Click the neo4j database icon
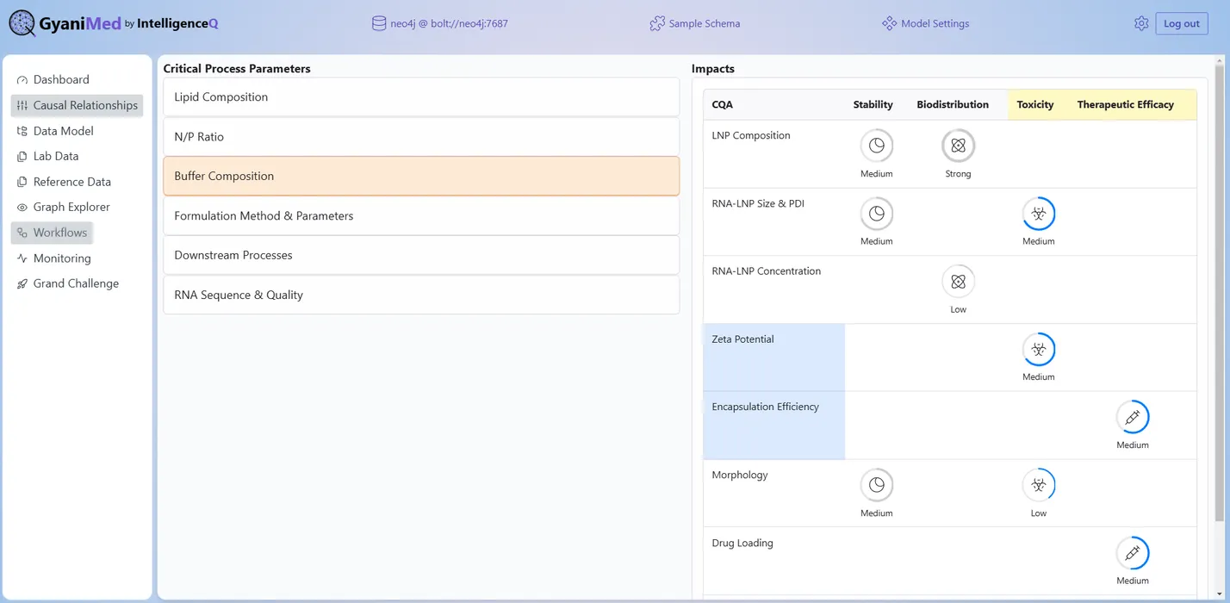This screenshot has height=603, width=1230. [378, 23]
